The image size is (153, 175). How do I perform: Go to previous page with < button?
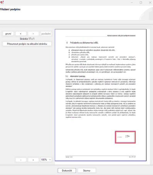pos(21,34)
